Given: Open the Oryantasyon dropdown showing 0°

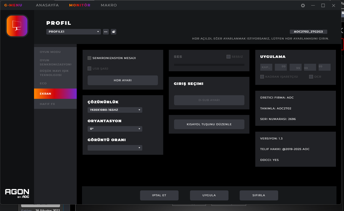Looking at the screenshot, I should 115,129.
